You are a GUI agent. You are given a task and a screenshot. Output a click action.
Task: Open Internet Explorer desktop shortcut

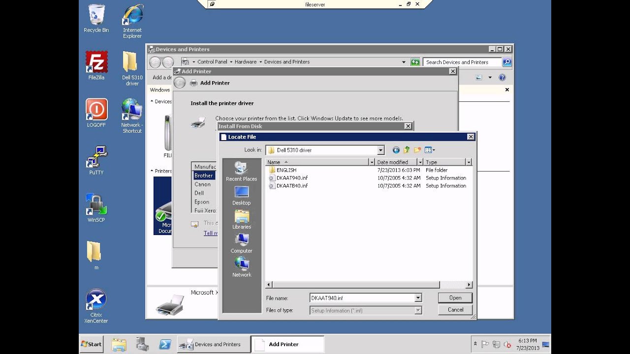132,22
